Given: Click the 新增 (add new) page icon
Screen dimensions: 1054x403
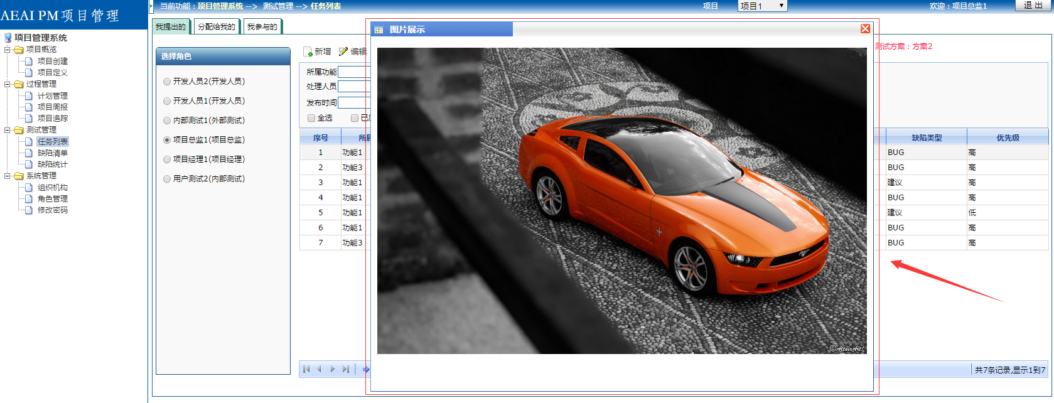Looking at the screenshot, I should pos(308,51).
